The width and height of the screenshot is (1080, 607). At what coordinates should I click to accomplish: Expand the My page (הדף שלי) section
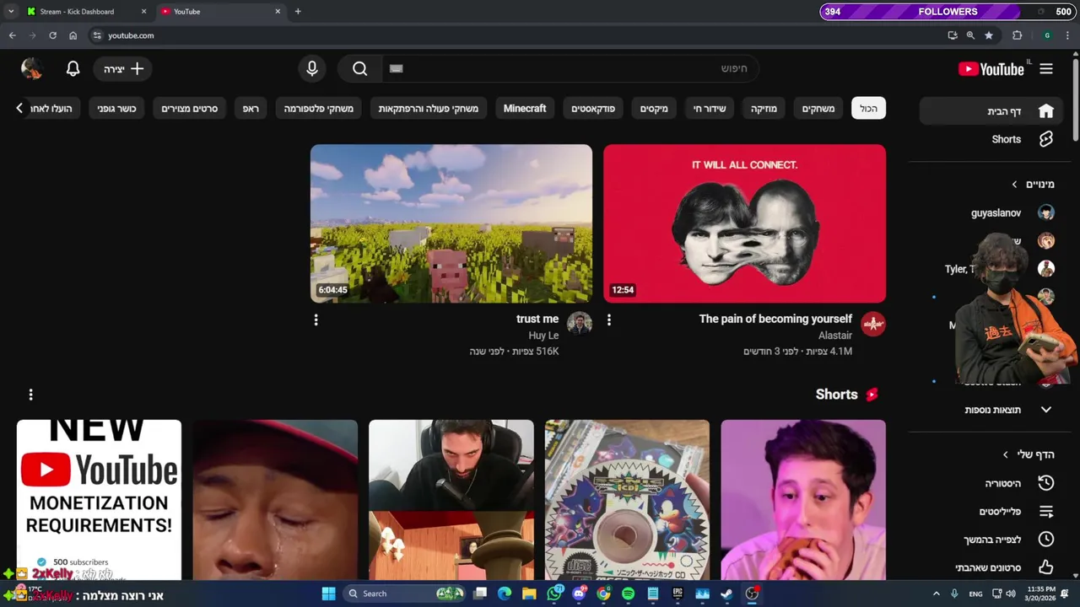(1028, 454)
